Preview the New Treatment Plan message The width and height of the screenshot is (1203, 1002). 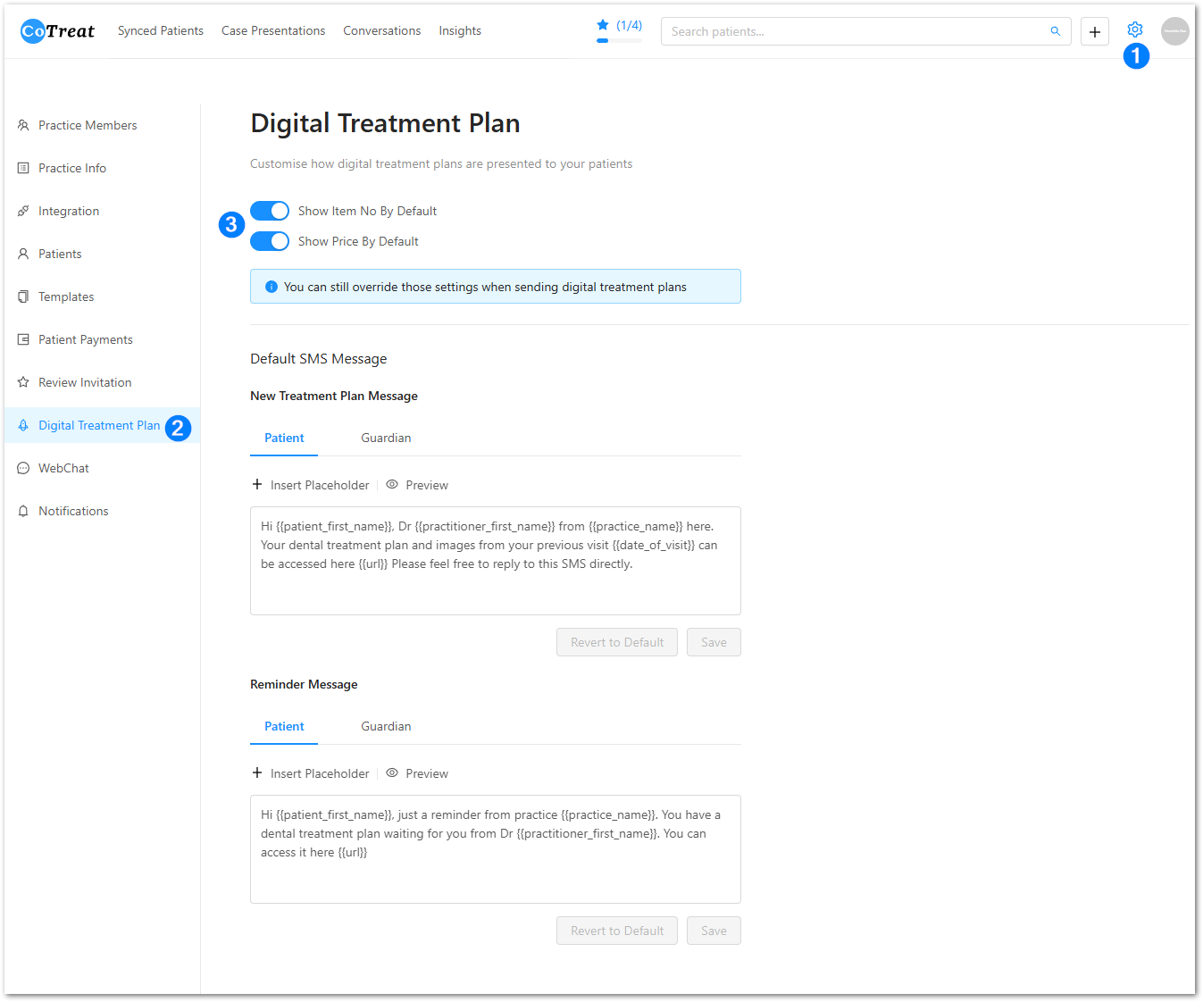click(417, 485)
